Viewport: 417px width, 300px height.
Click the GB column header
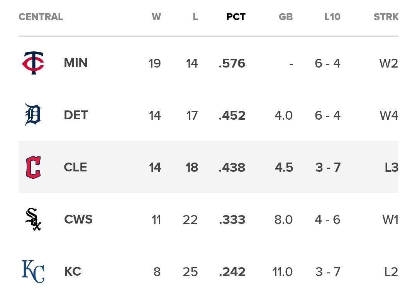286,17
